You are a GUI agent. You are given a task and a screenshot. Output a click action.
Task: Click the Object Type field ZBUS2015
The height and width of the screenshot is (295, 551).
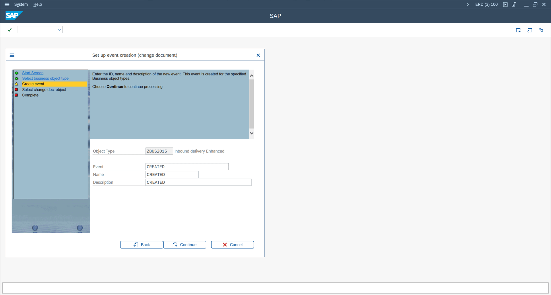[x=159, y=151]
